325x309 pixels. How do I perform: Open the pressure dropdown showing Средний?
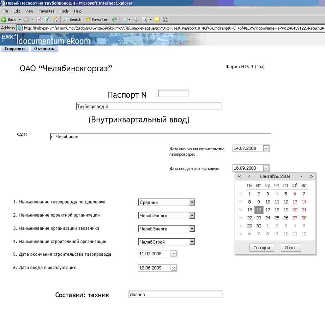click(x=192, y=202)
